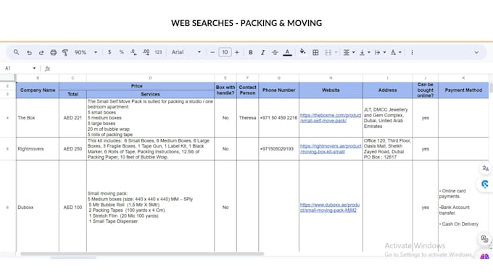Open the zoom 90% dropdown

coord(86,52)
